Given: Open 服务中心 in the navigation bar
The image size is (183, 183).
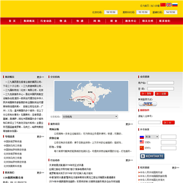Looking at the screenshot, I should (x=131, y=21).
